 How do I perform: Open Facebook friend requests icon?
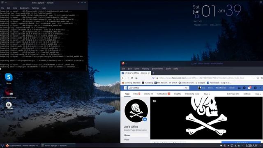[239, 88]
